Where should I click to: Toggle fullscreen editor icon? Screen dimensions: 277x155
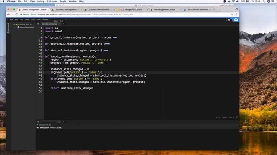pyautogui.click(x=225, y=20)
